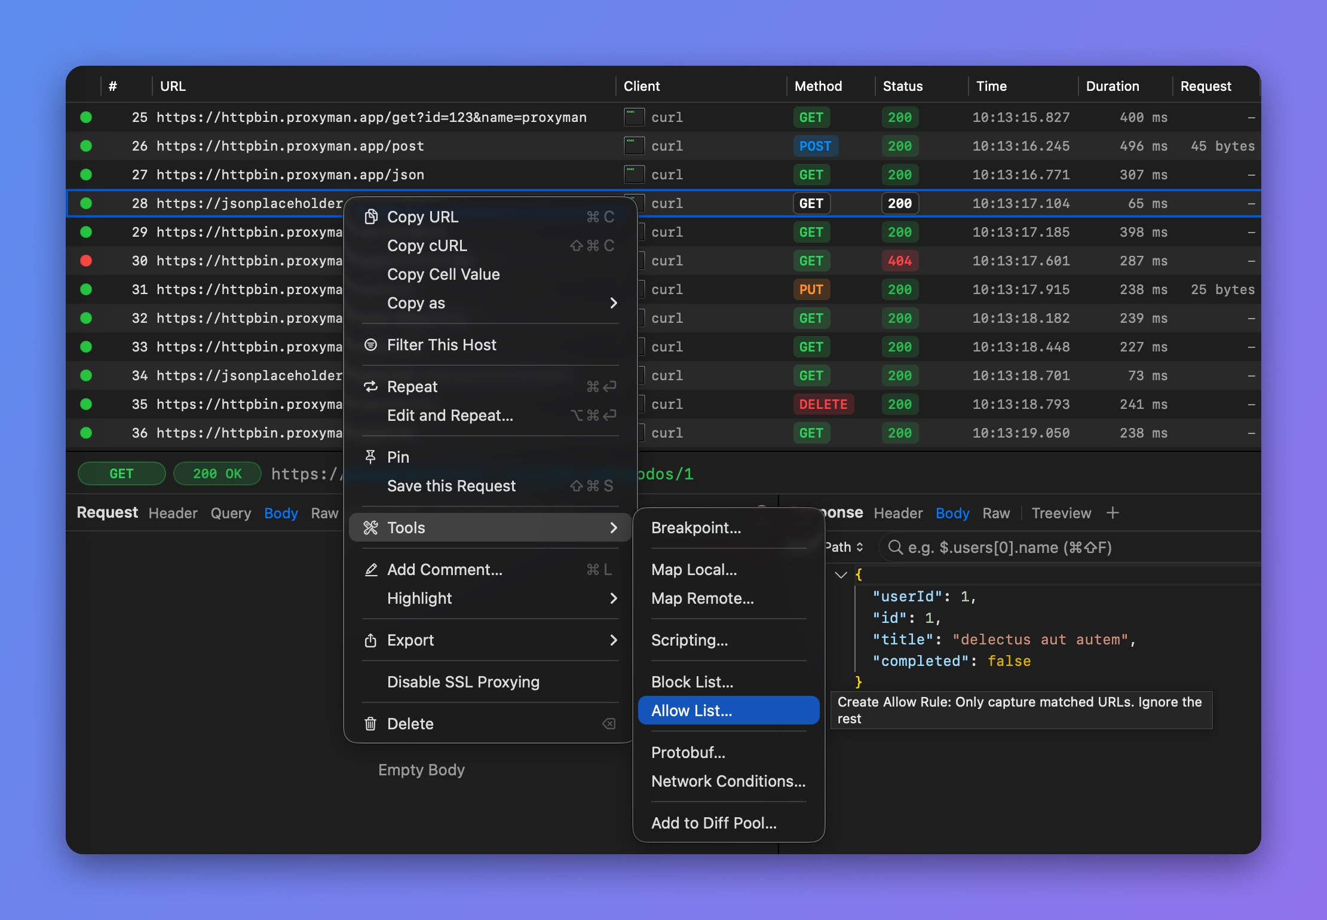Expand the Highlight submenu arrow
The height and width of the screenshot is (920, 1327).
614,598
